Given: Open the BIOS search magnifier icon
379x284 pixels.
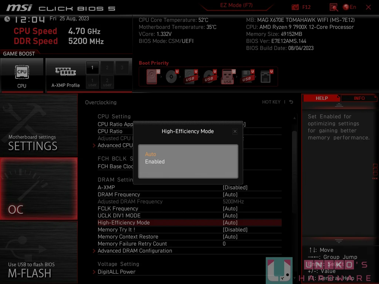Looking at the screenshot, I should pos(333,7).
